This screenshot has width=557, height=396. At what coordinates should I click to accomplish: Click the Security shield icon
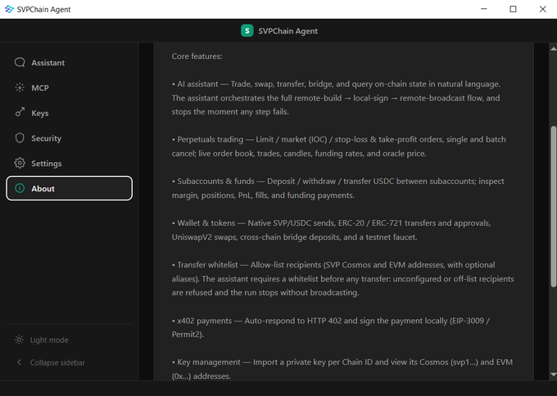pyautogui.click(x=20, y=138)
